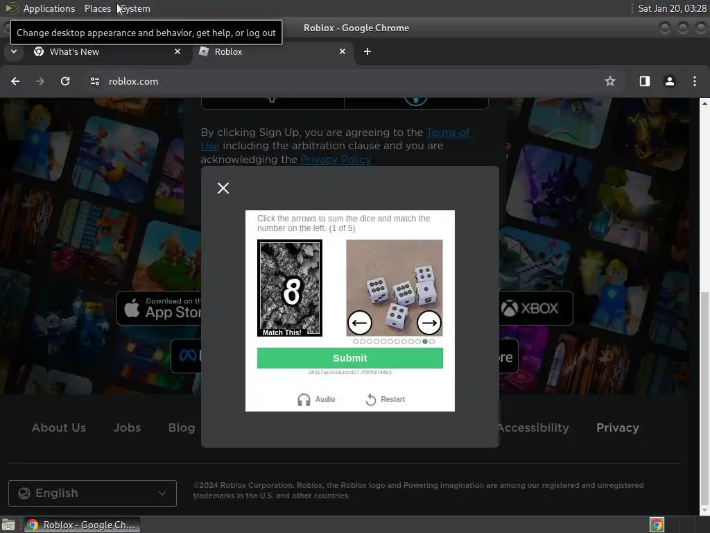This screenshot has width=710, height=533.
Task: Open the Privacy Policy link
Action: click(x=336, y=160)
